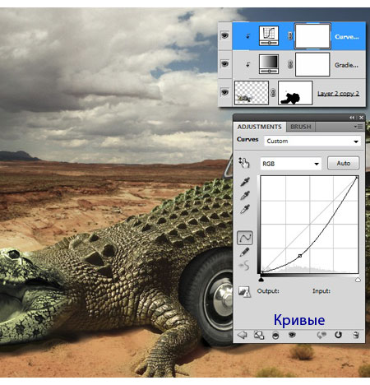Click the middle control point on the curve
The image size is (370, 385).
[300, 256]
